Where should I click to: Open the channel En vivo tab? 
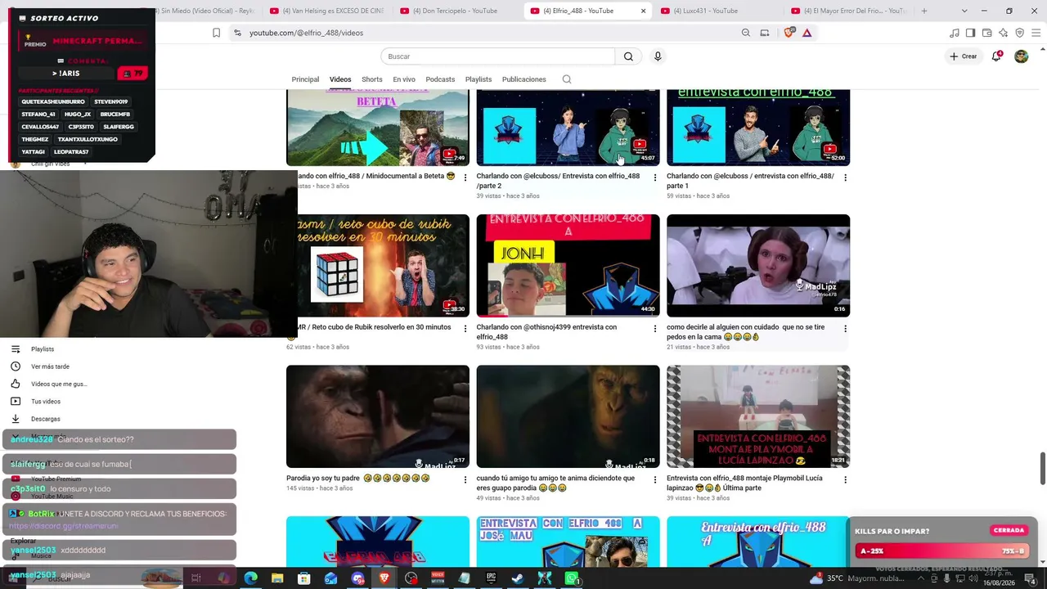click(x=404, y=79)
